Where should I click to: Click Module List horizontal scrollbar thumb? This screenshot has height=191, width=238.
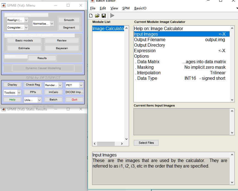point(106,144)
